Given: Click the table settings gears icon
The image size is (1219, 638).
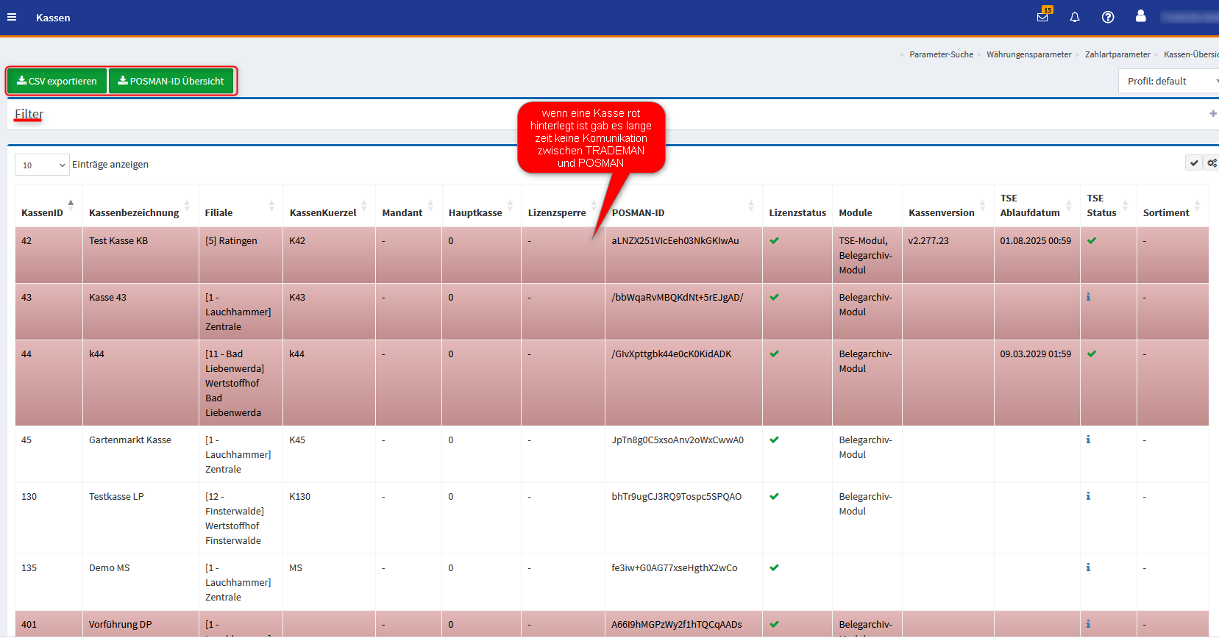Looking at the screenshot, I should [x=1212, y=163].
